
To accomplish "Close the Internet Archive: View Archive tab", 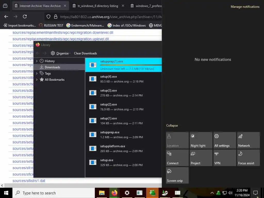I will (x=65, y=6).
